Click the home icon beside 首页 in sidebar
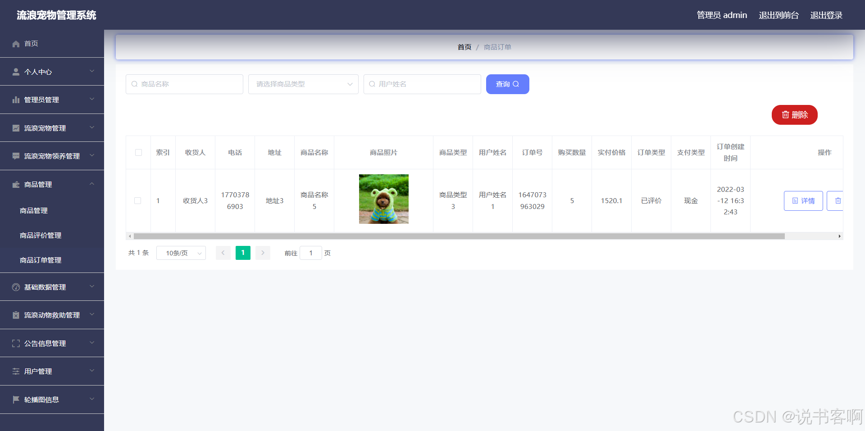 [16, 44]
